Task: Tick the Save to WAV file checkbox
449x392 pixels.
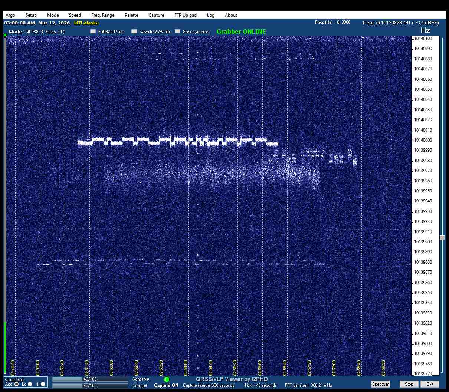Action: 134,32
